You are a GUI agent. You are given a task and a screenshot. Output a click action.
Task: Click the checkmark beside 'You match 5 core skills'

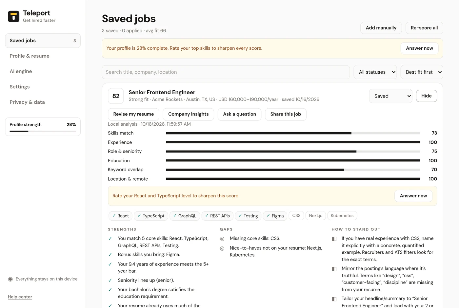(110, 239)
